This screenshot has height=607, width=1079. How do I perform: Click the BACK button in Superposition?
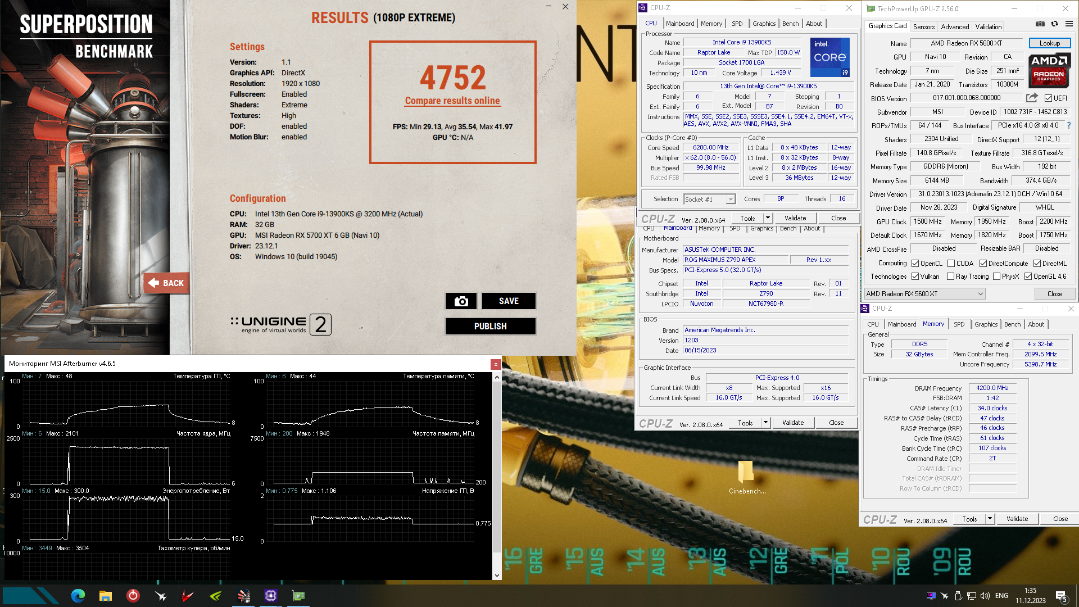166,283
